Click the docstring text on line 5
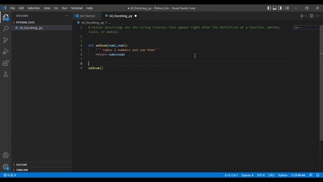 coord(128,50)
